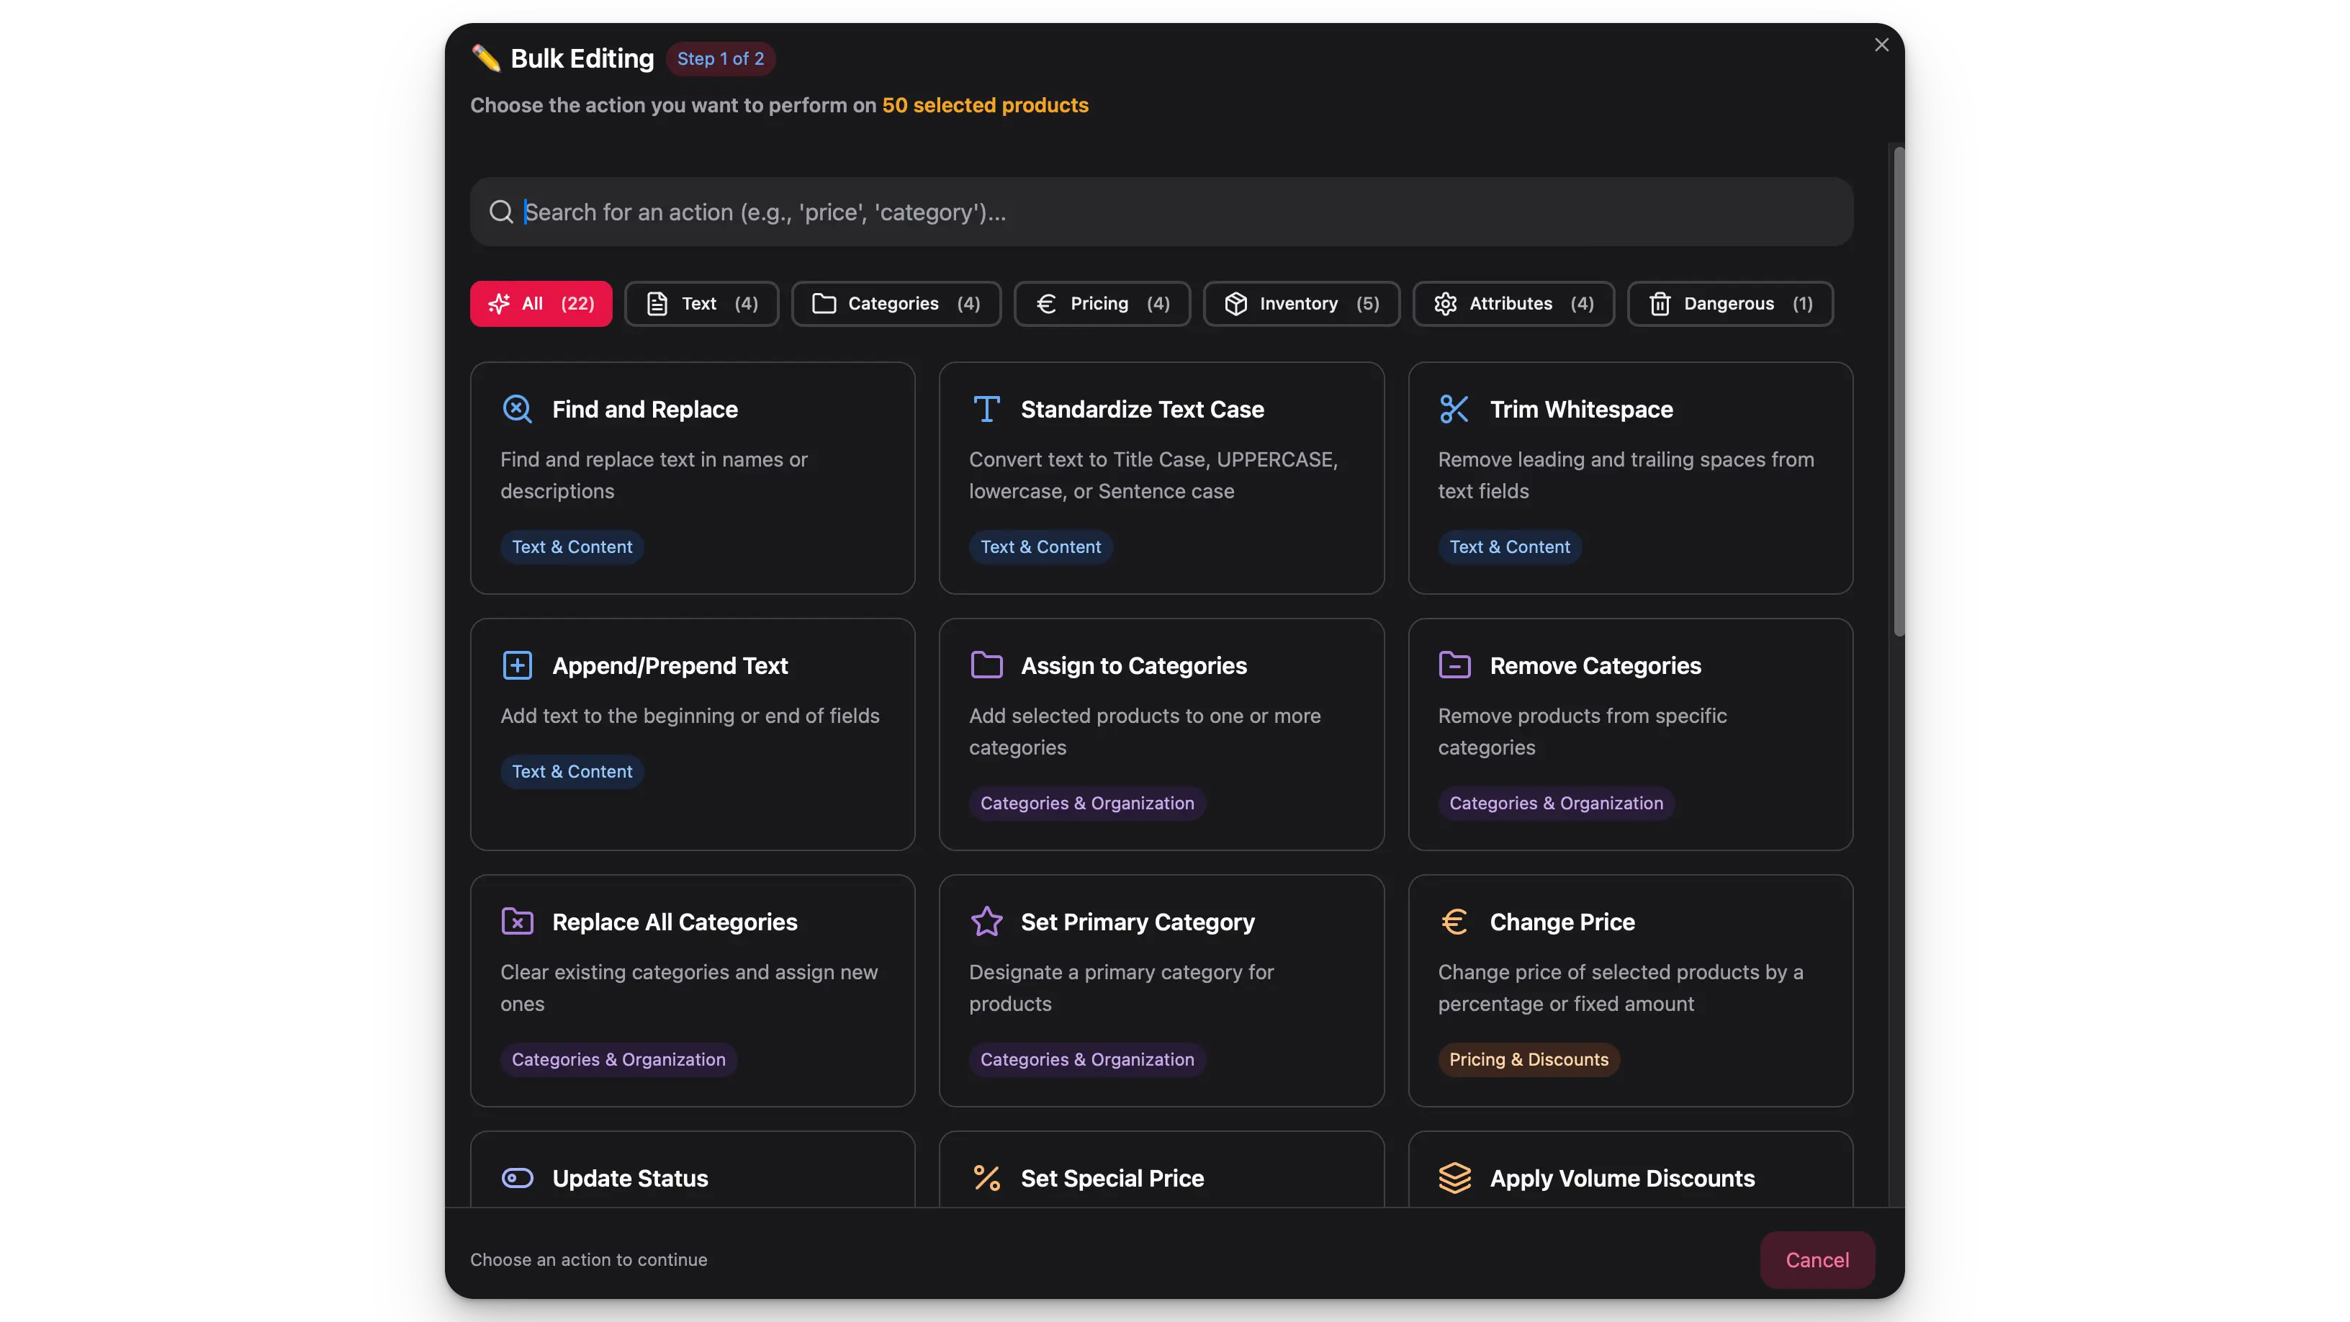Click the Remove Categories folder-minus icon
Image resolution: width=2350 pixels, height=1322 pixels.
pyautogui.click(x=1454, y=665)
